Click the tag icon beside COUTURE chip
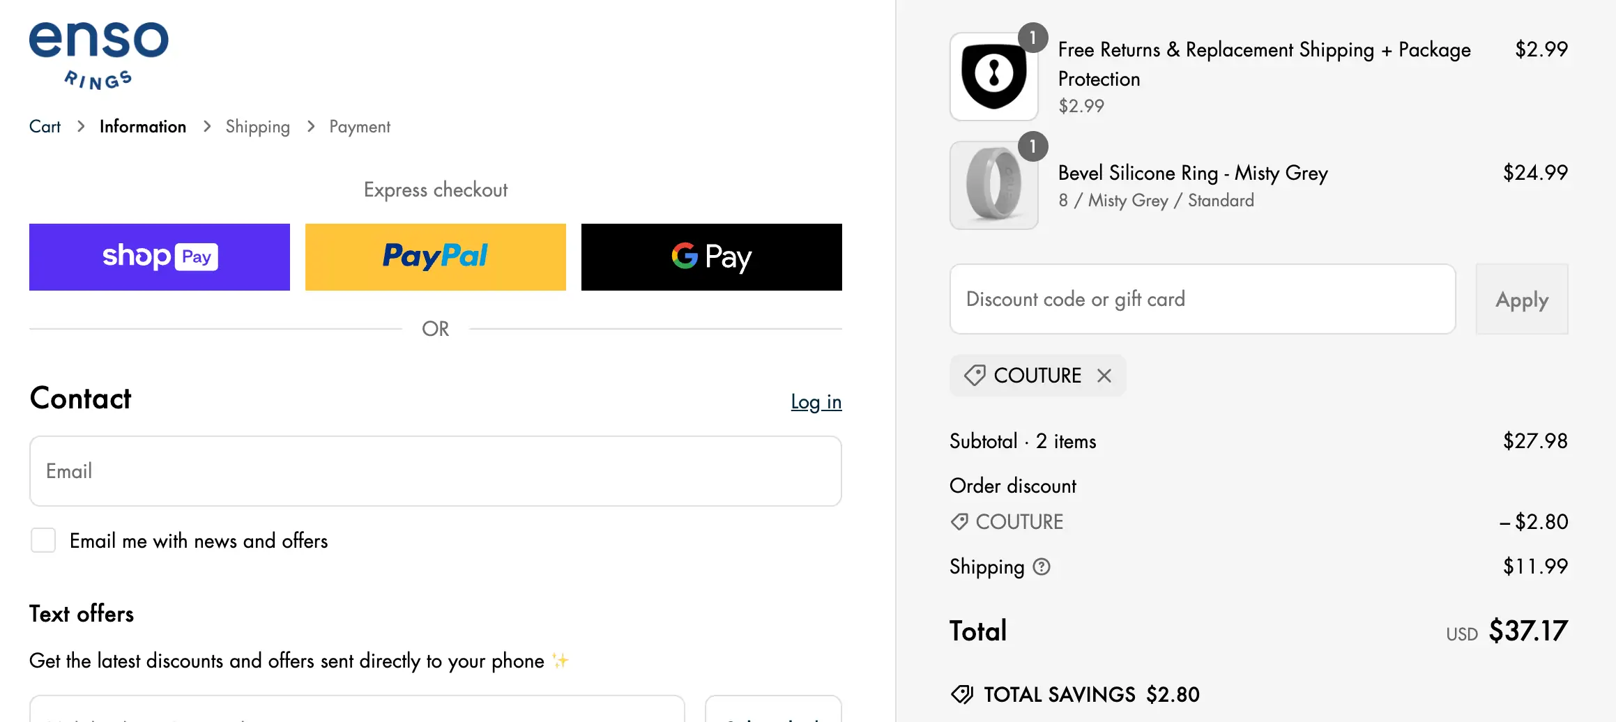Viewport: 1616px width, 722px height. pyautogui.click(x=975, y=376)
